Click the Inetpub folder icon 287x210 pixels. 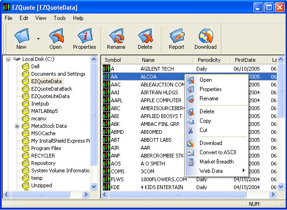(x=26, y=104)
